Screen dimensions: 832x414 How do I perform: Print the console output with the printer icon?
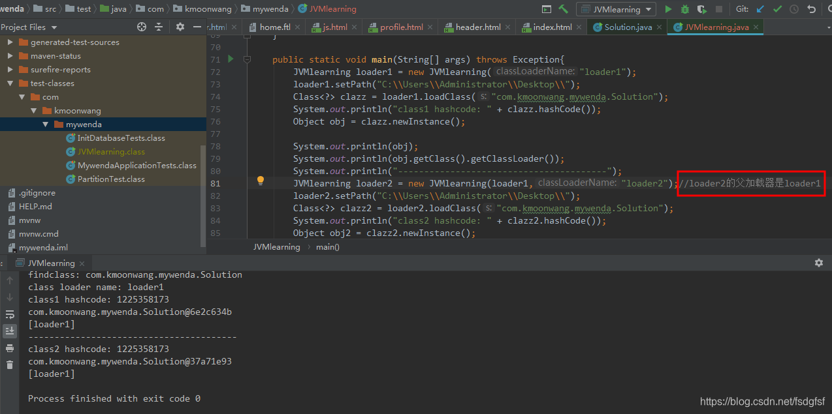coord(10,348)
